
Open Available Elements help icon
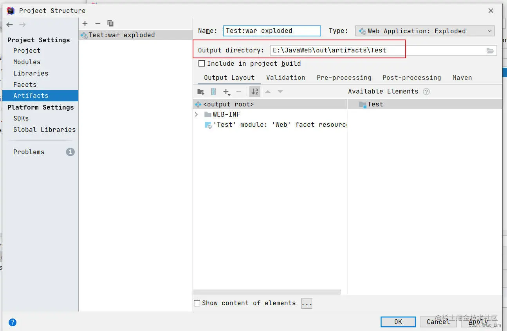coord(426,92)
